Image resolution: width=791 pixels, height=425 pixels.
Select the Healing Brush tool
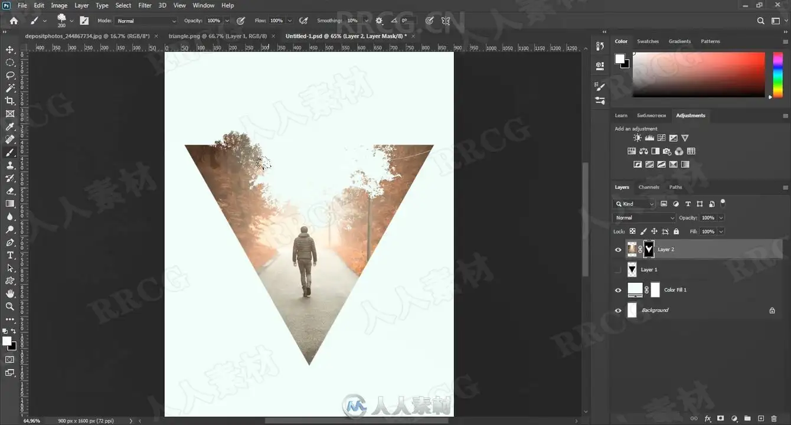pos(10,139)
